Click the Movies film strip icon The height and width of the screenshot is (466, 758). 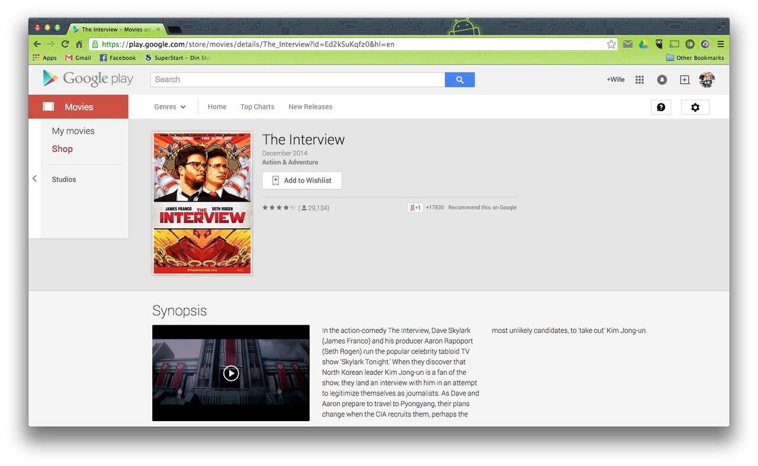point(49,106)
